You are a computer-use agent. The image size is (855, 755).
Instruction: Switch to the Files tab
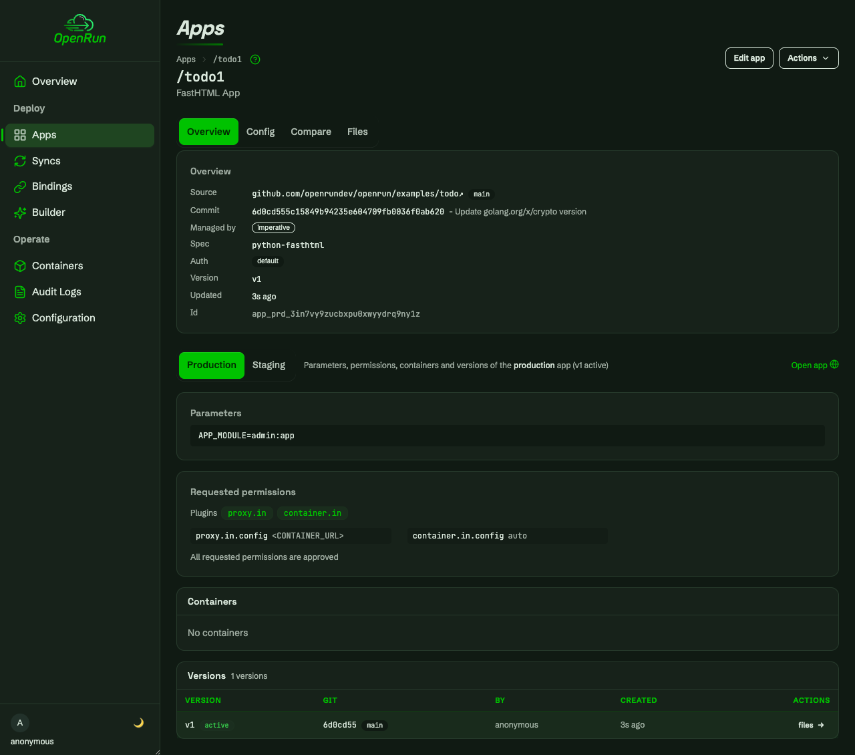coord(357,132)
